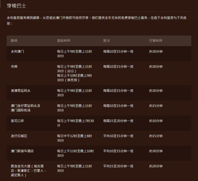The image size is (198, 181).
Task: Click the 莲花口岸 route name
Action: pyautogui.click(x=18, y=121)
